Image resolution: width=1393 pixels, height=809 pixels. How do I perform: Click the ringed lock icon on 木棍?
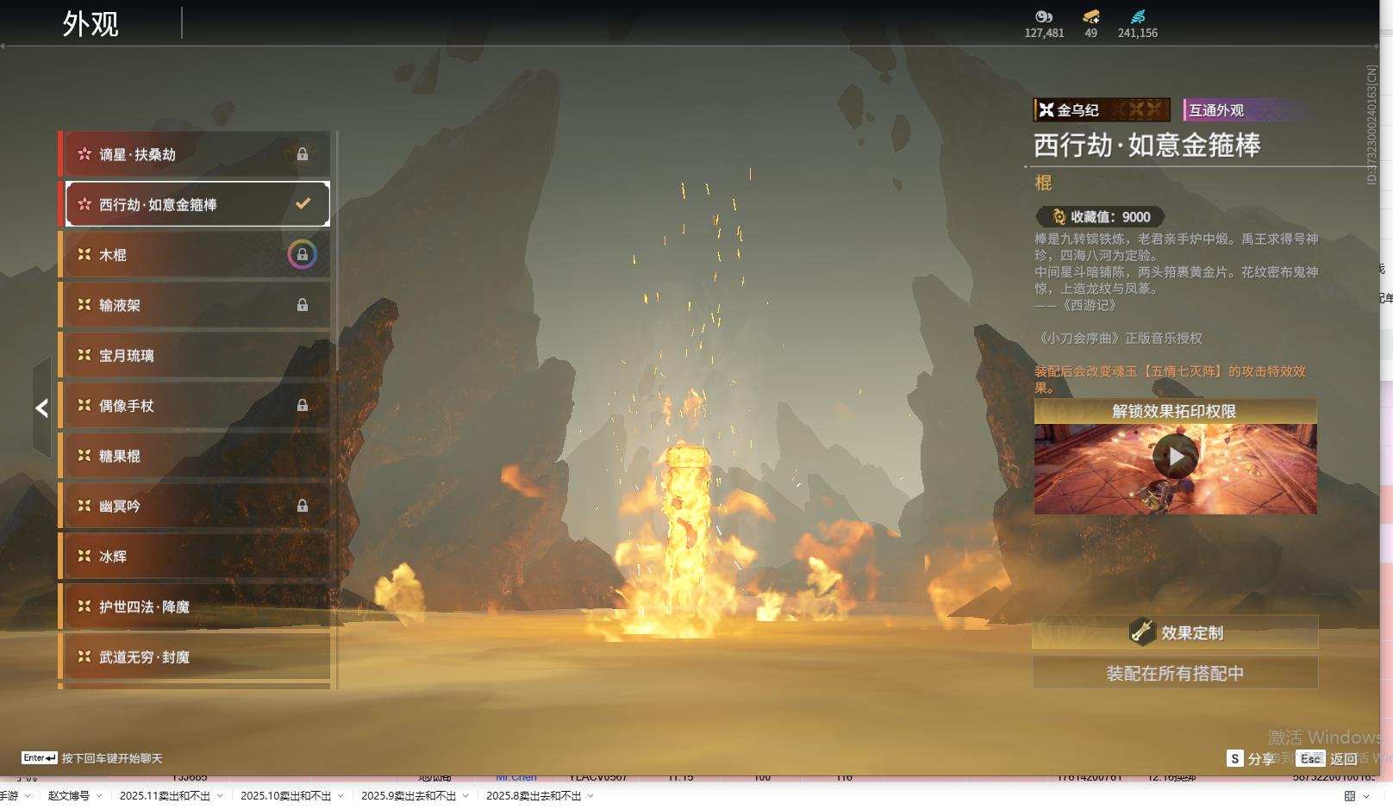(x=303, y=254)
